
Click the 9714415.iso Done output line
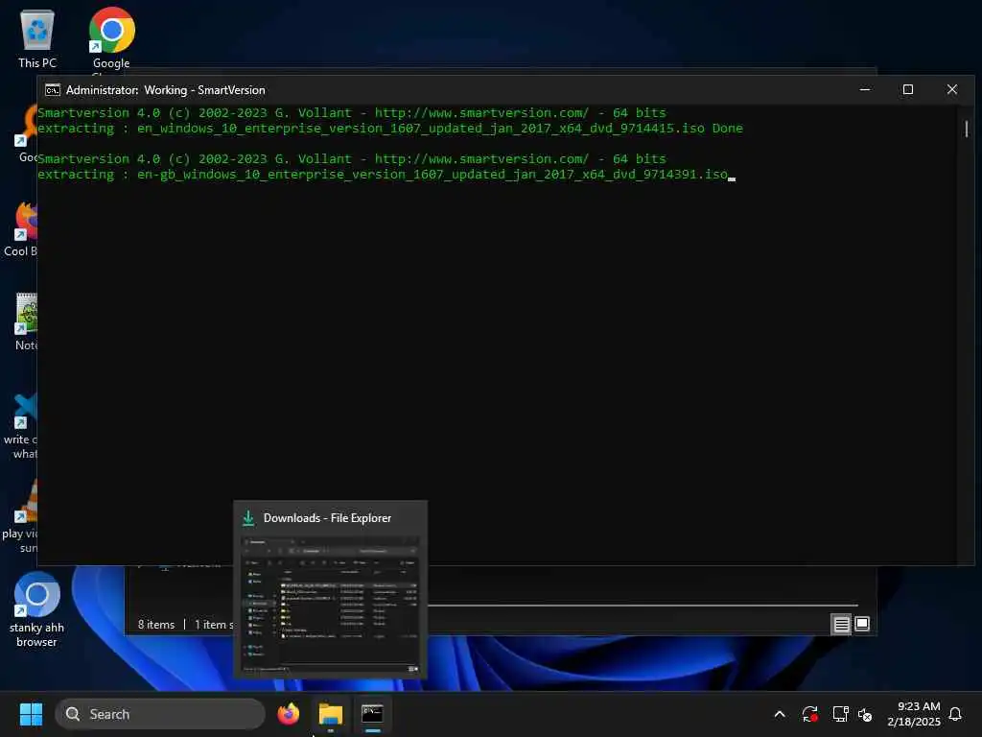[x=390, y=128]
